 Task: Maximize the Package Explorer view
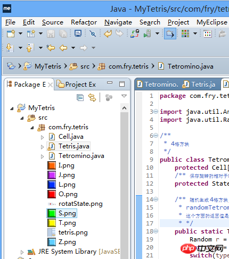pos(122,84)
